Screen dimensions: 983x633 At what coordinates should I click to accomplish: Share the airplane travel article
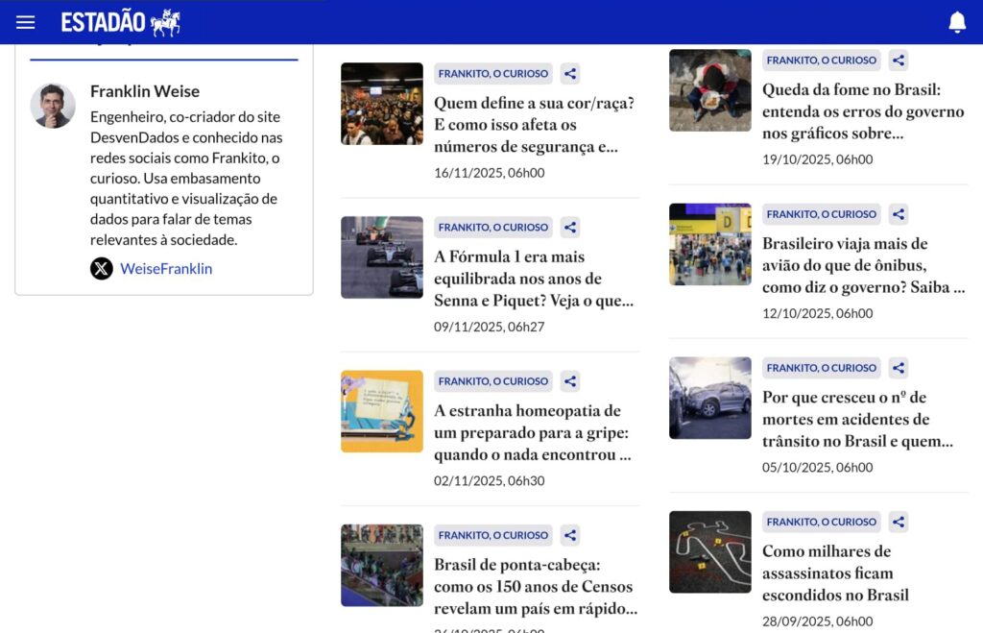pos(899,214)
